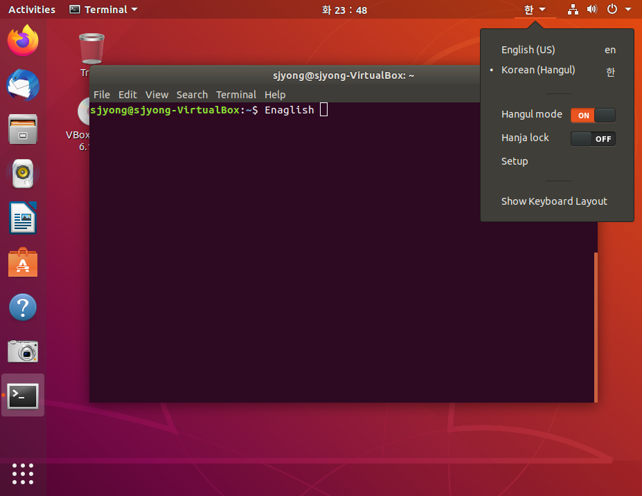Screen dimensions: 642x496
Task: Click the terminal scrollbar
Action: [x=596, y=327]
